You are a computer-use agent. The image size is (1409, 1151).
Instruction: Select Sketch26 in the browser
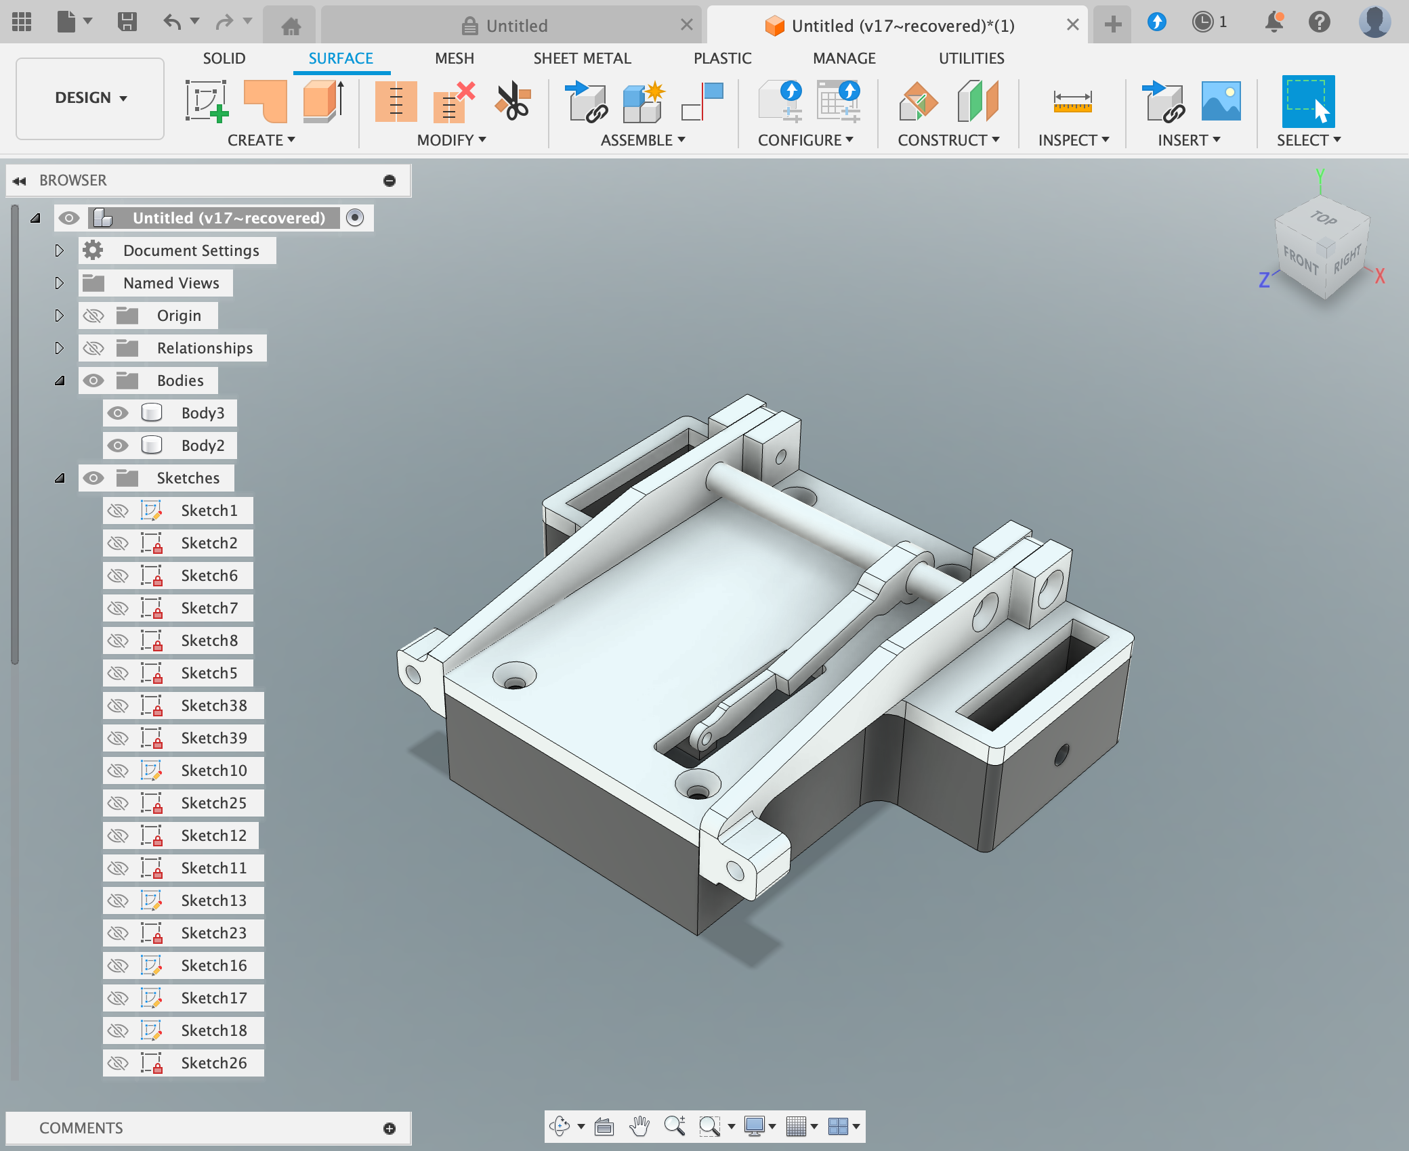(213, 1063)
